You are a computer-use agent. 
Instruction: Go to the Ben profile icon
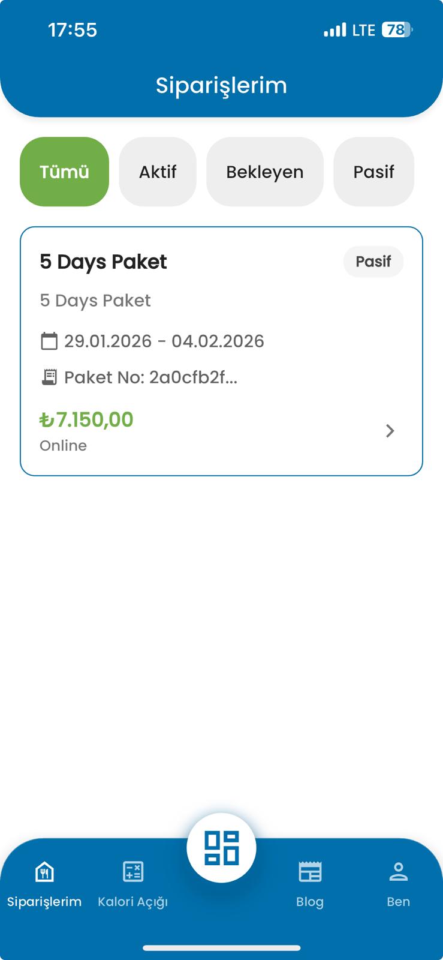(398, 871)
